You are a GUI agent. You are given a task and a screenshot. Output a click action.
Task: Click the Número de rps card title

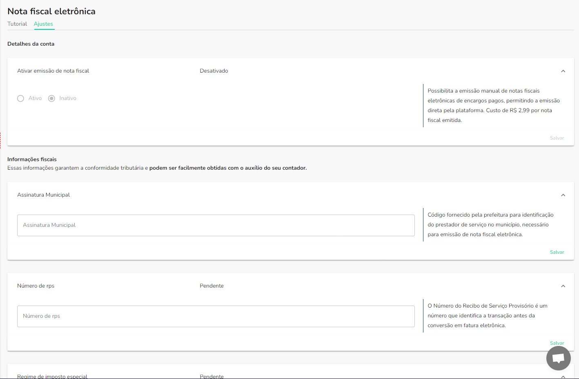coord(36,286)
